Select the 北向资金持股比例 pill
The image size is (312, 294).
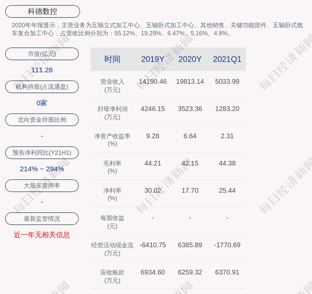[x=42, y=120]
